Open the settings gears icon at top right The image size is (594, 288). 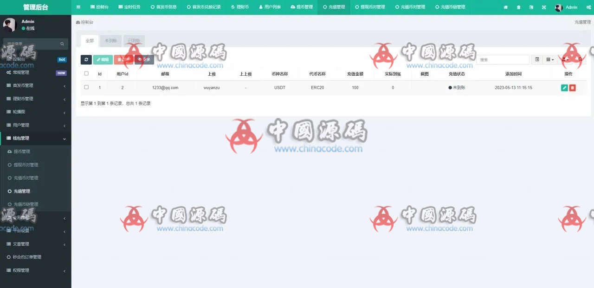click(x=589, y=7)
